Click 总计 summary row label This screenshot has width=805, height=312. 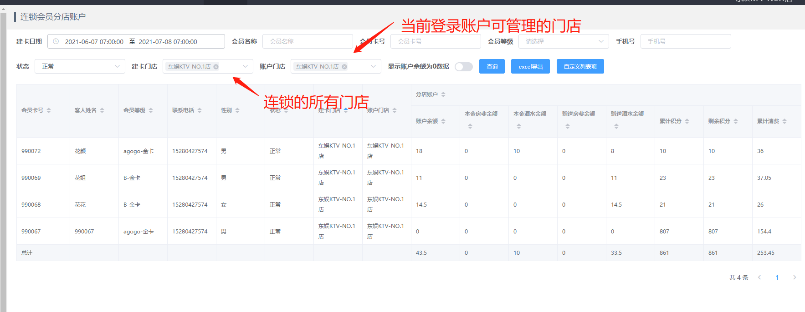pos(27,253)
